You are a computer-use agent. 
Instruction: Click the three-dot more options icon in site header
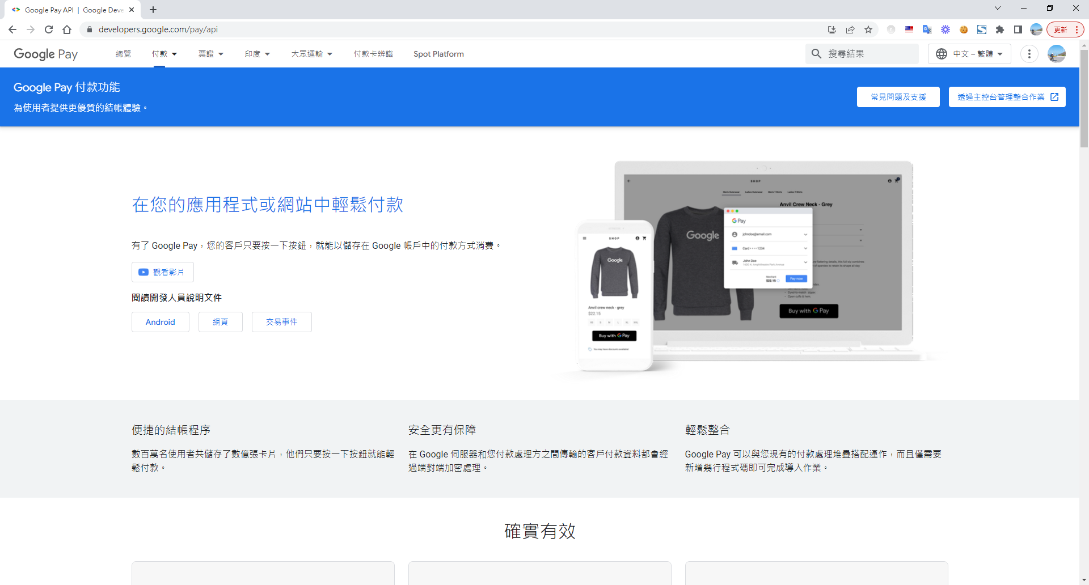(x=1029, y=54)
